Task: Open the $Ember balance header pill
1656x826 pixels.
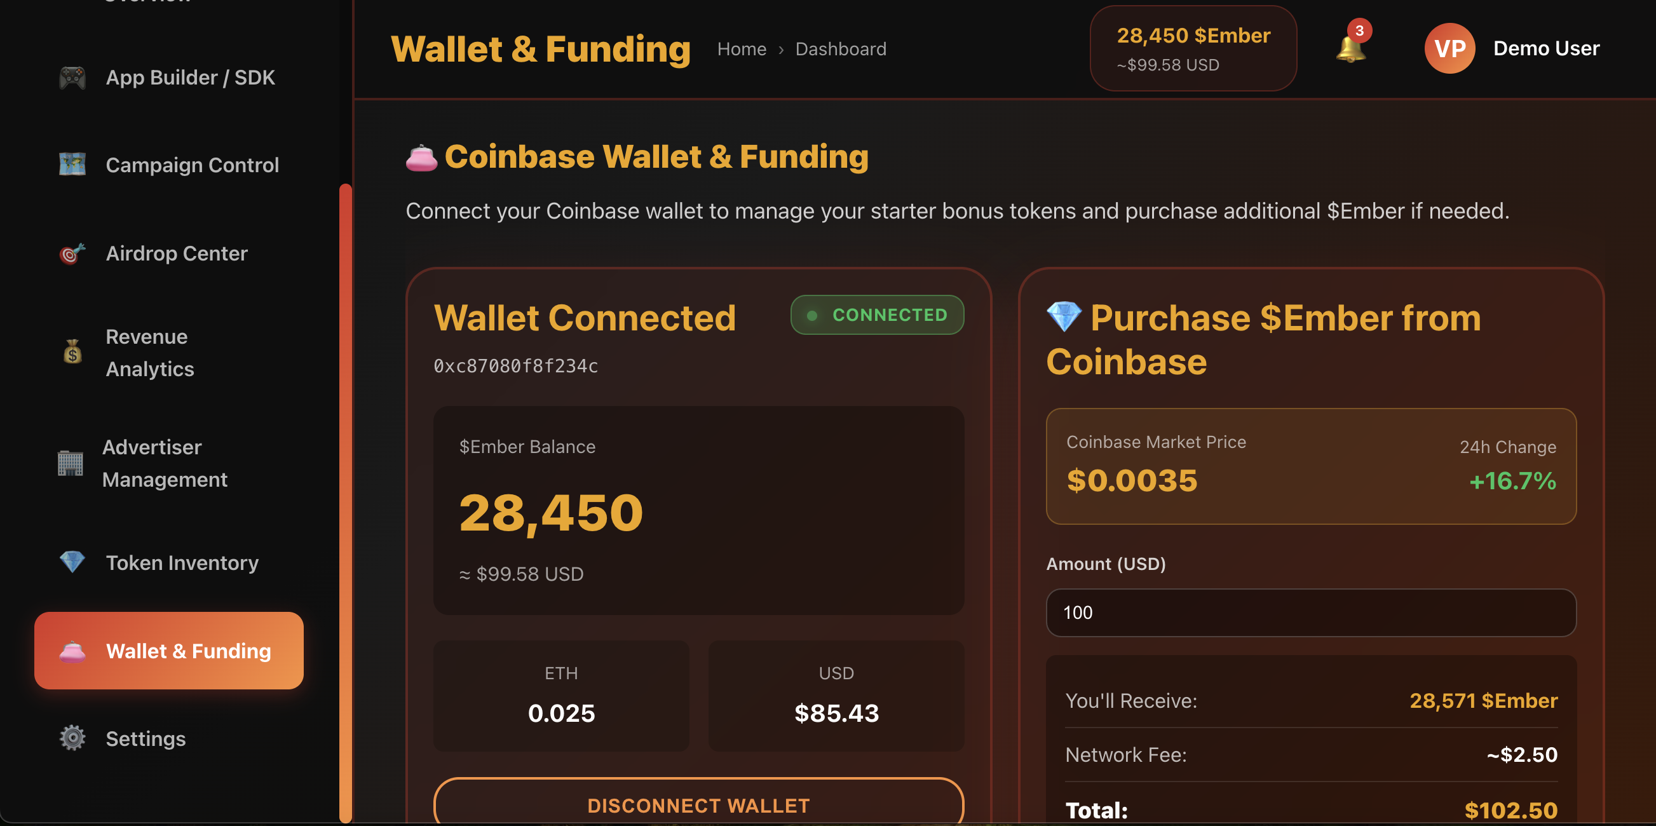Action: click(x=1193, y=48)
